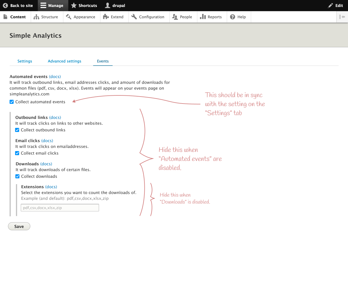
Task: Toggle the Manage hamburger menu icon
Action: tap(43, 6)
